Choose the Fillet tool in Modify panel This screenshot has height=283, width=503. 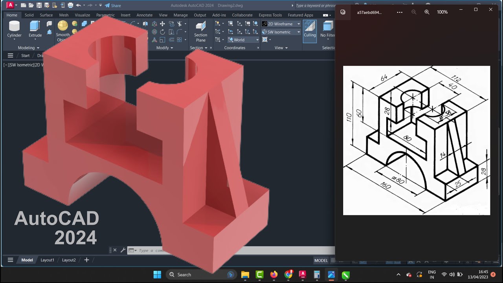(180, 32)
